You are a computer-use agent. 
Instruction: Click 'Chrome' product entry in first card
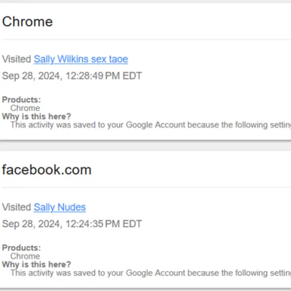pos(25,108)
